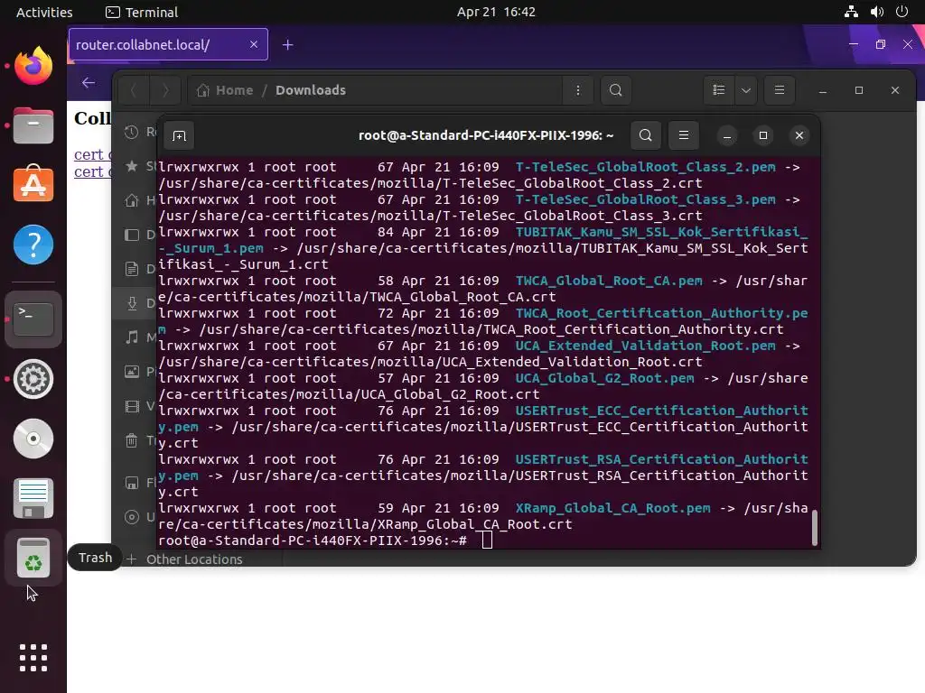Close the router.collabnet.local tab

point(254,45)
